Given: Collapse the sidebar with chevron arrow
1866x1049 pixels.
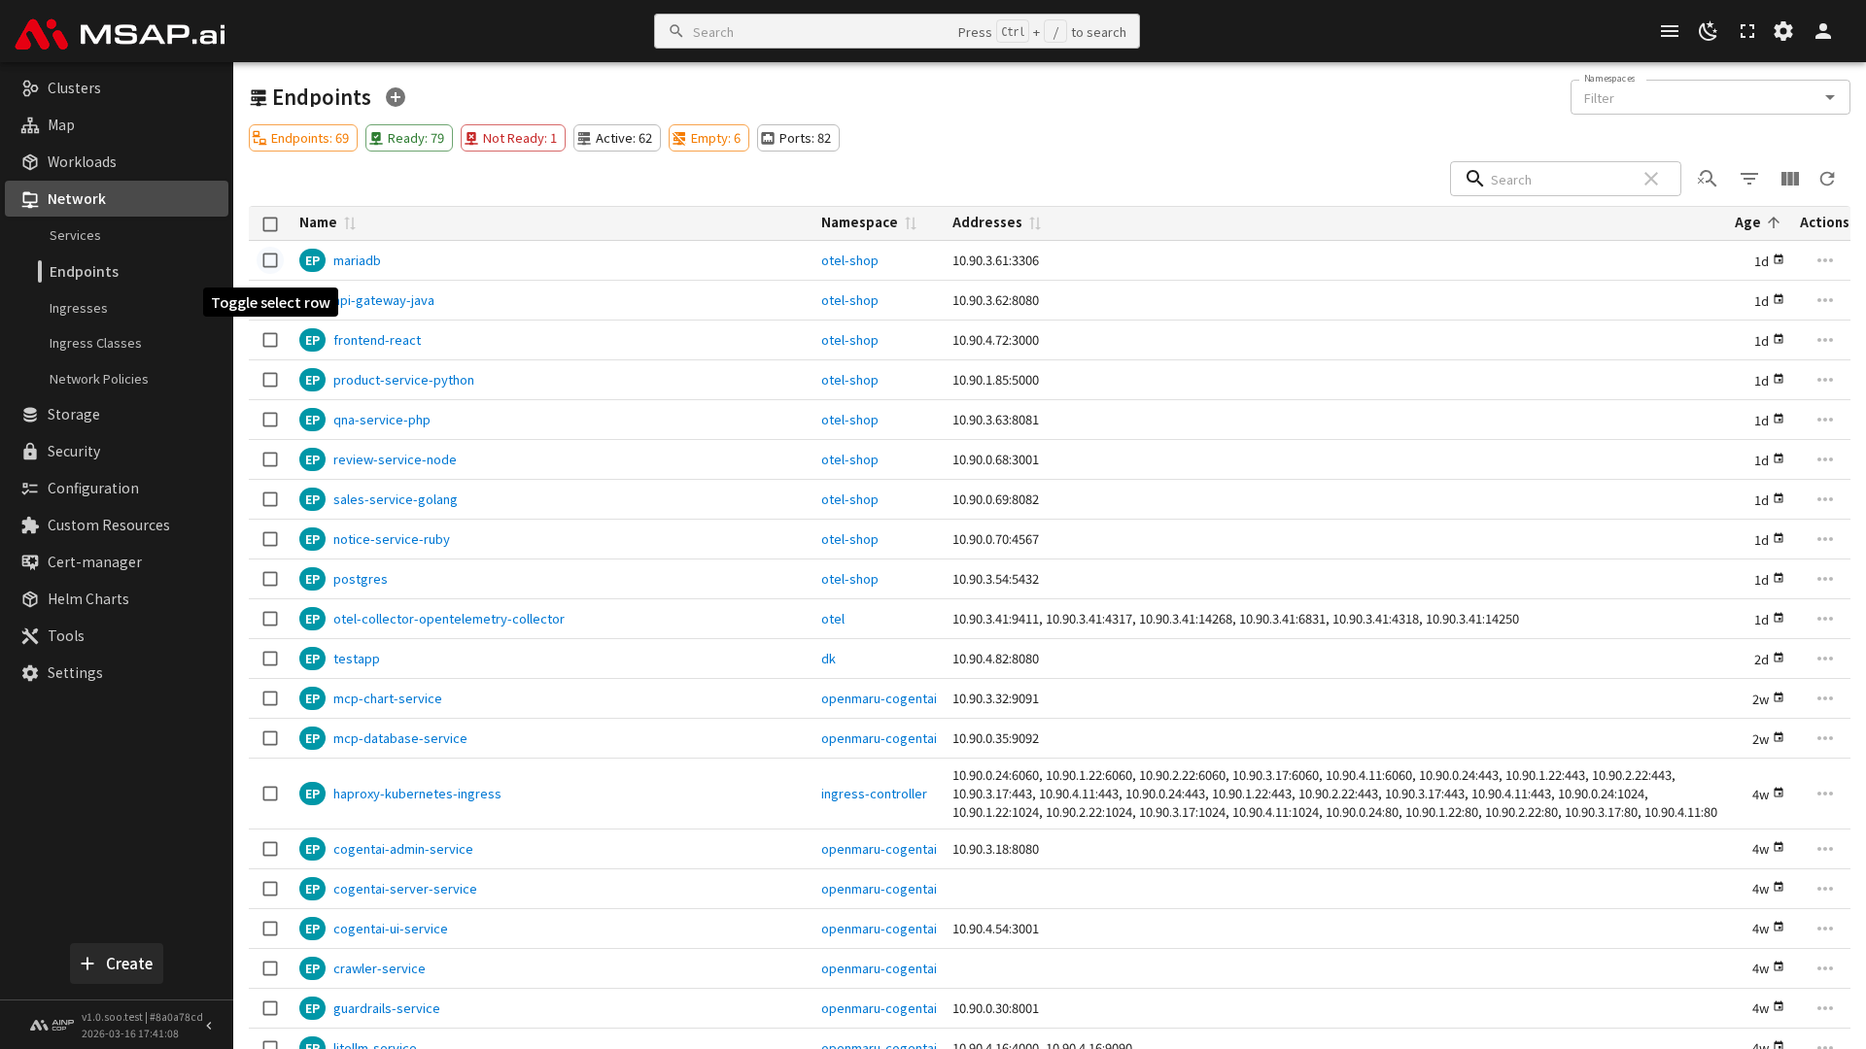Looking at the screenshot, I should coord(209,1026).
